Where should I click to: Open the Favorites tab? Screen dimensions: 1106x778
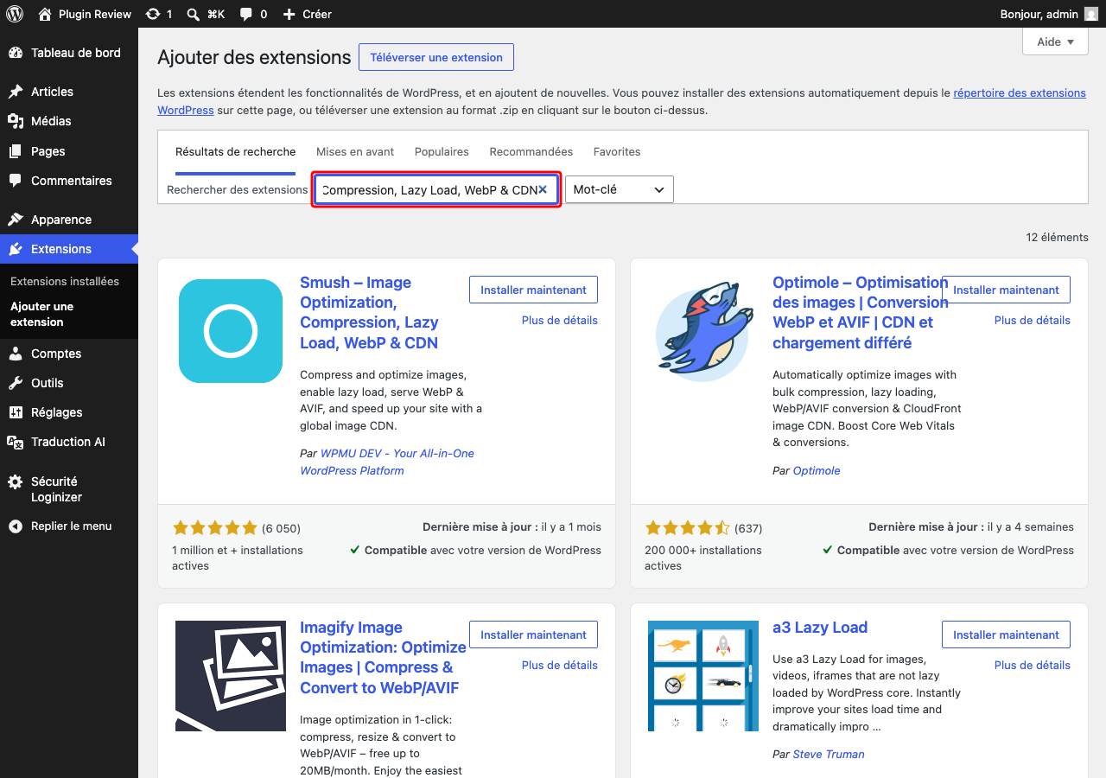[x=617, y=151]
